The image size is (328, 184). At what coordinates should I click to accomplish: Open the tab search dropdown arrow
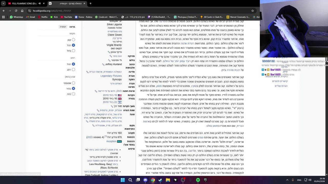[3, 4]
